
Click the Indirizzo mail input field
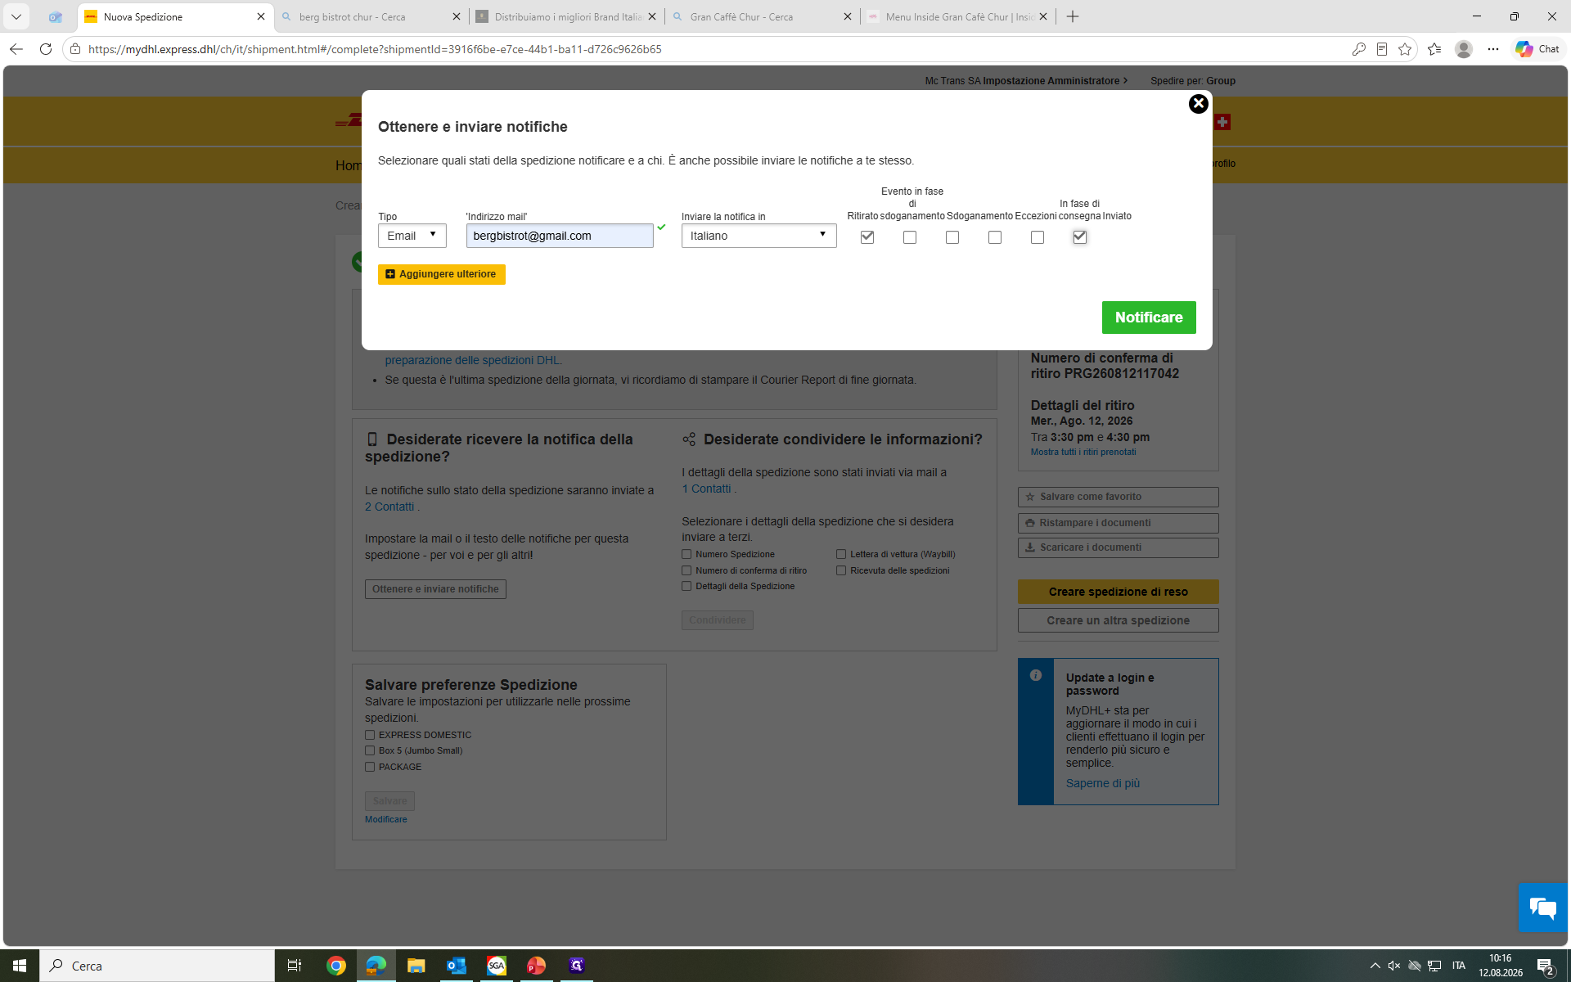tap(560, 236)
